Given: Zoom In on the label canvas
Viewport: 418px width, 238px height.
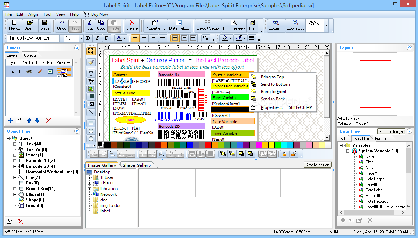Looking at the screenshot, I should tap(276, 25).
